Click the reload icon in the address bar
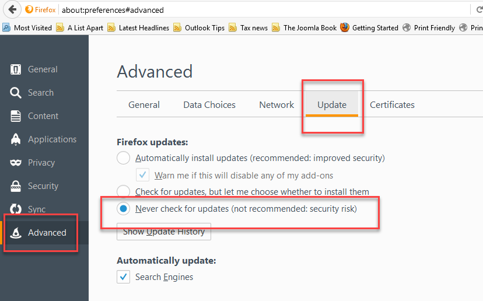Viewport: 483px width, 301px height. 480,10
